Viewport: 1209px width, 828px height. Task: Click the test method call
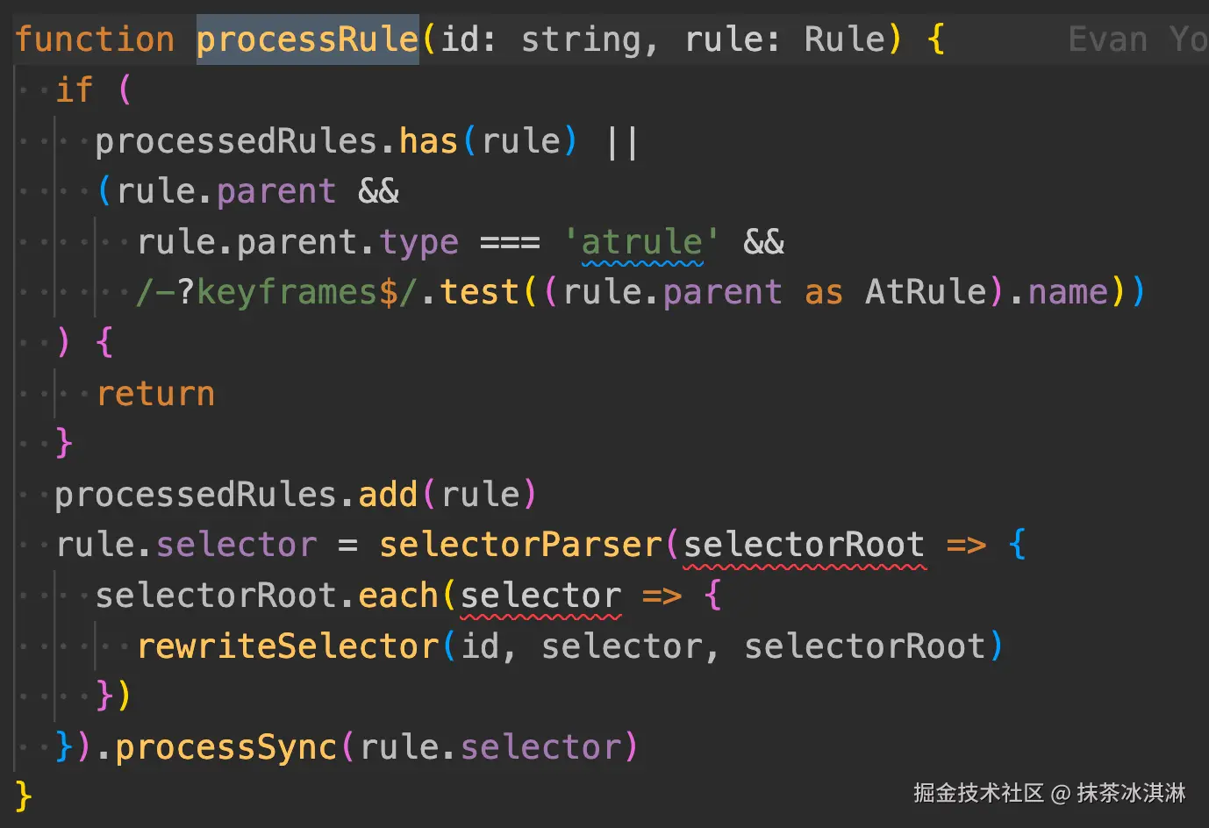pyautogui.click(x=479, y=292)
